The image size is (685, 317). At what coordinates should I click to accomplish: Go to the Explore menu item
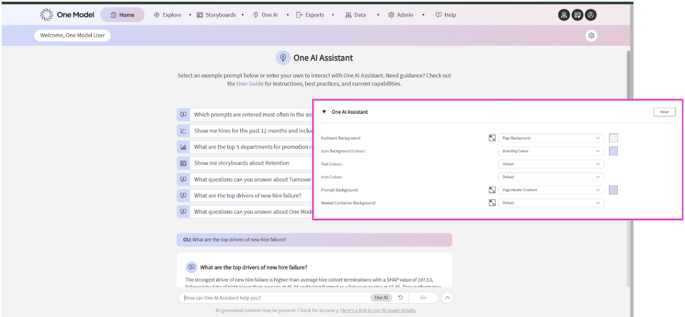click(x=168, y=15)
